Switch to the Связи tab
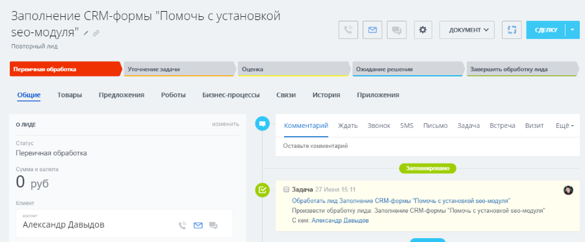Image resolution: width=585 pixels, height=242 pixels. (286, 95)
